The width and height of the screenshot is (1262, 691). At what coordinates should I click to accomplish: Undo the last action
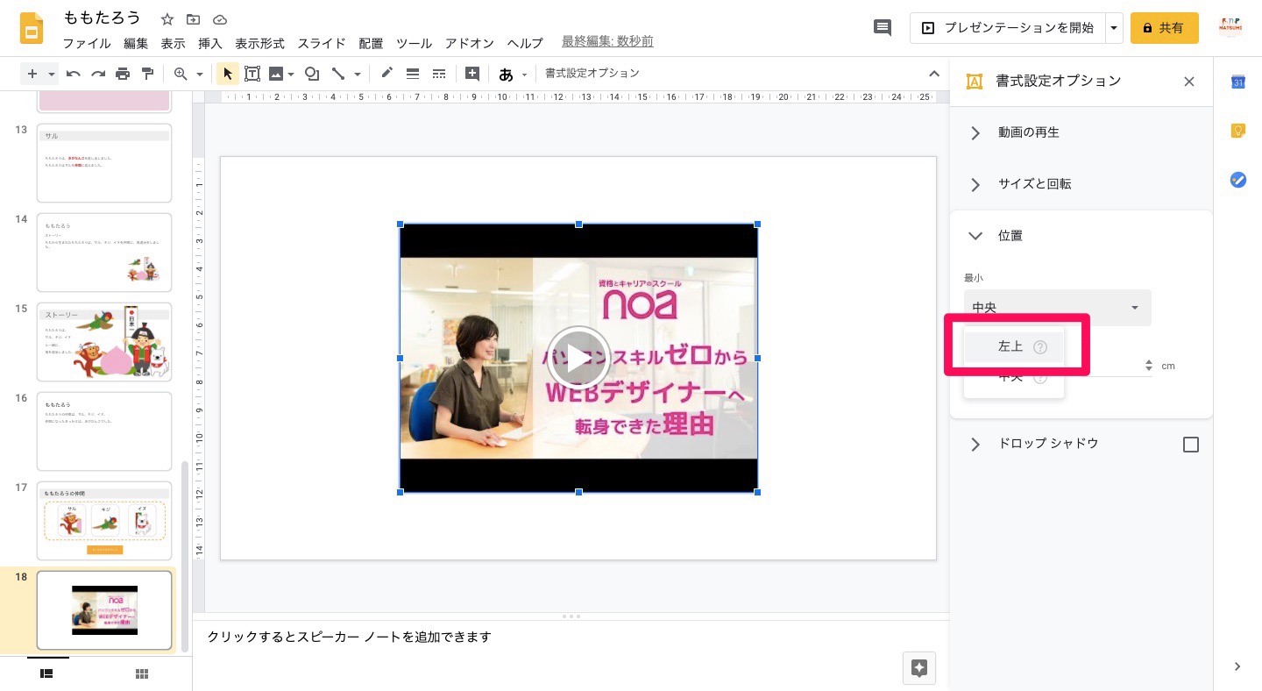tap(74, 74)
